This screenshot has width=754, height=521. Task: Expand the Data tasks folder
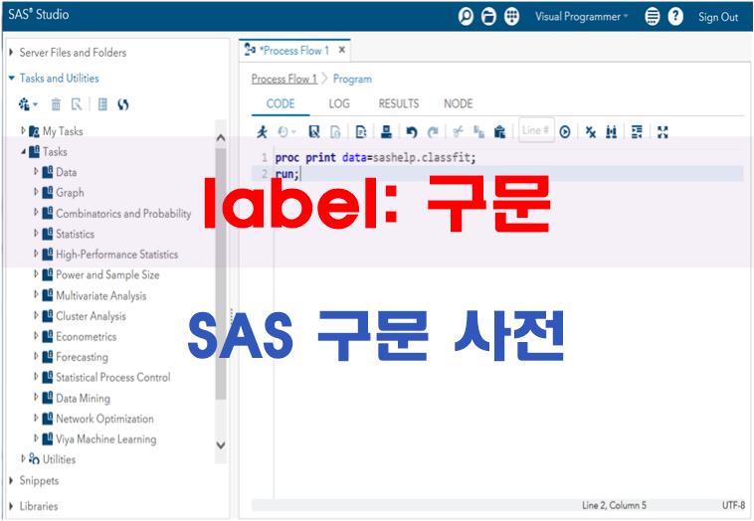[36, 171]
